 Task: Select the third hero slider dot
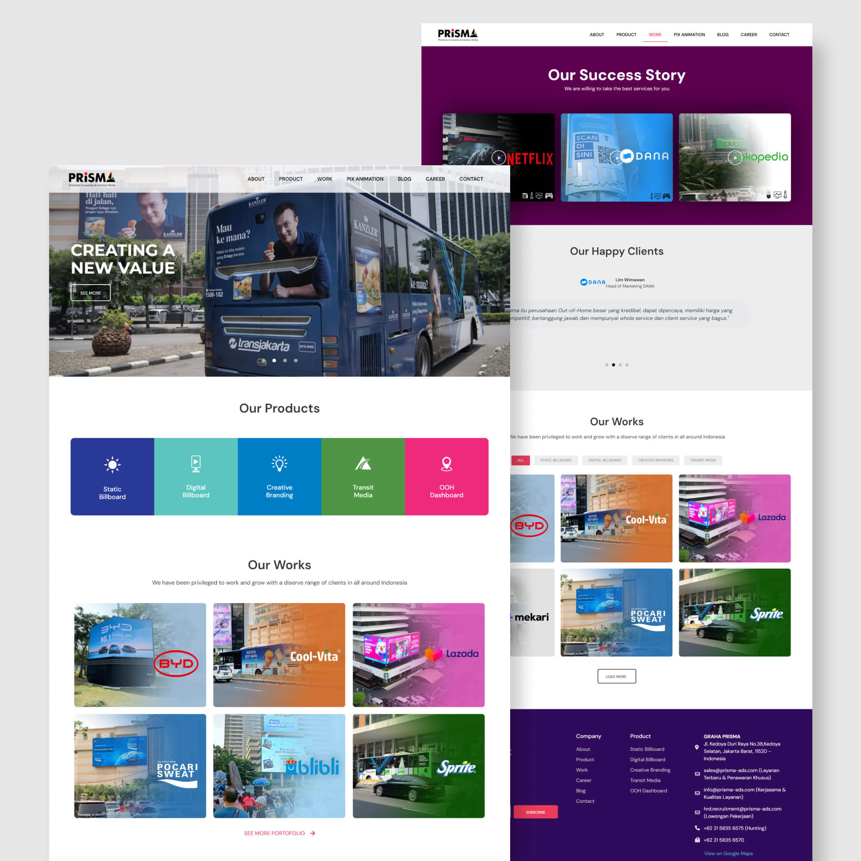coord(295,360)
